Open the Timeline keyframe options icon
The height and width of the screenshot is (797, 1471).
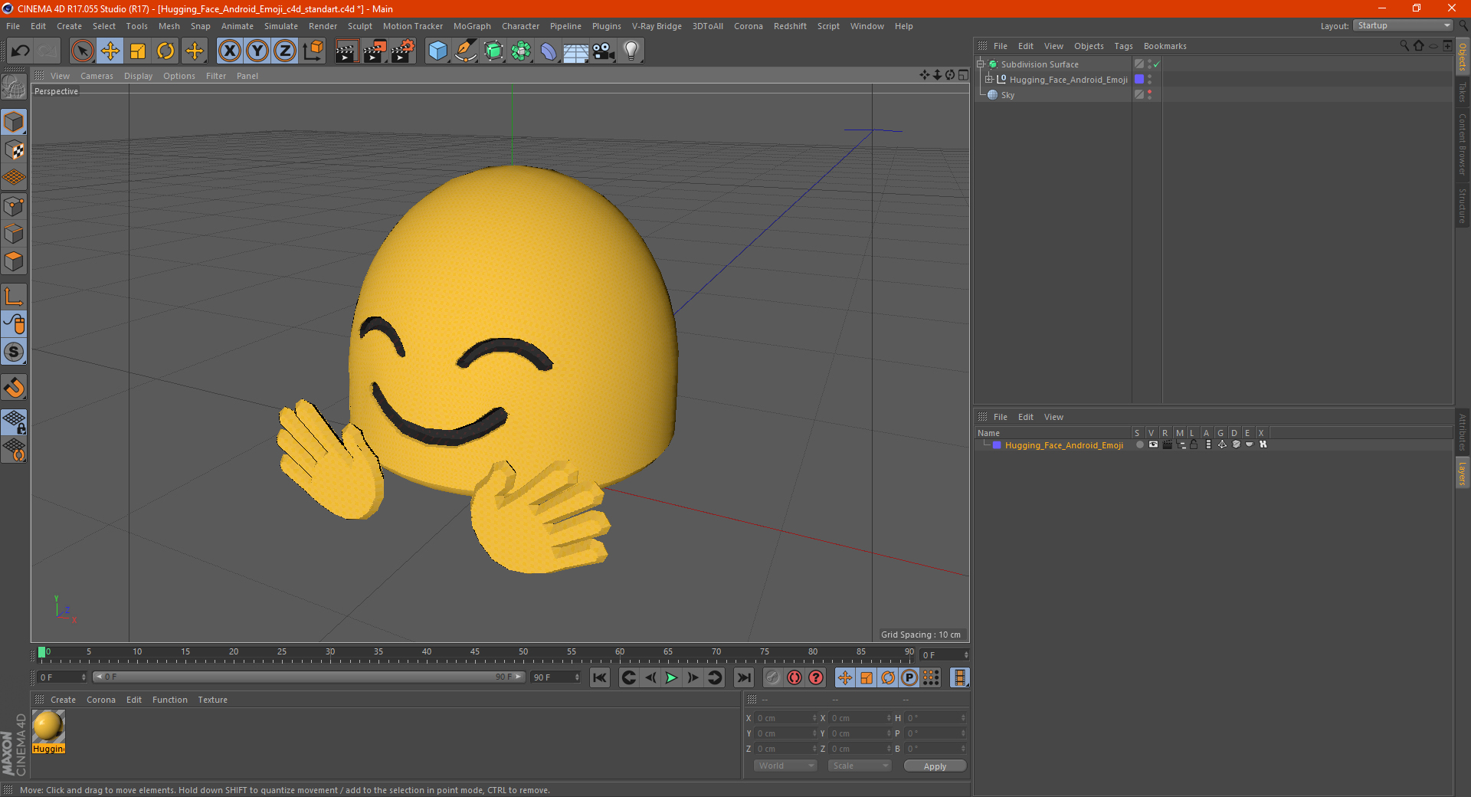coord(959,677)
